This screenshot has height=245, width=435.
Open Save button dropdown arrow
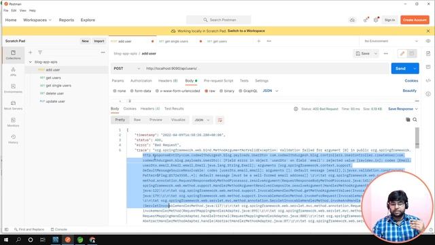pyautogui.click(x=375, y=53)
